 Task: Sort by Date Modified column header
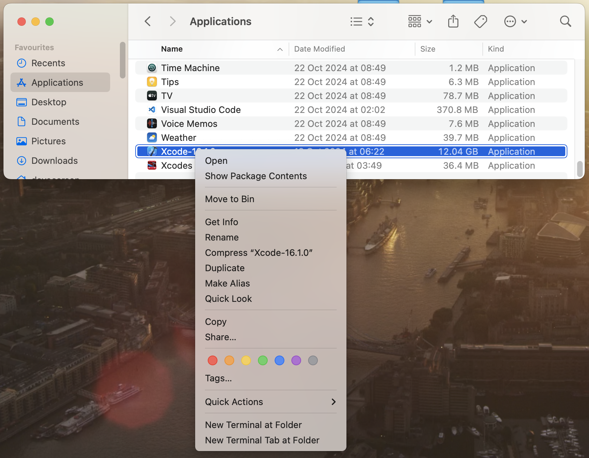click(320, 49)
